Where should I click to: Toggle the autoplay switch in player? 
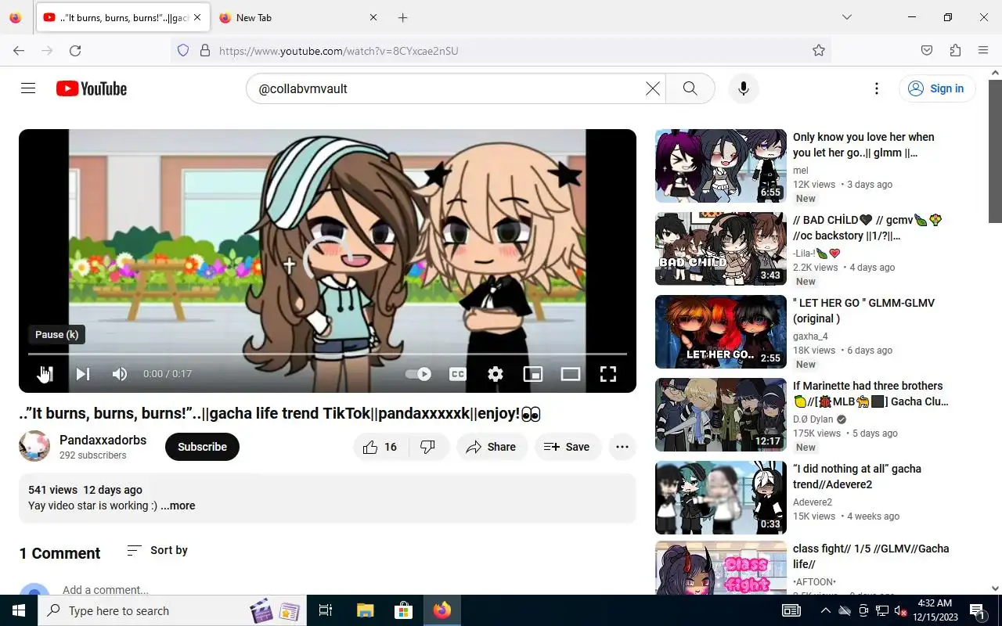click(419, 374)
